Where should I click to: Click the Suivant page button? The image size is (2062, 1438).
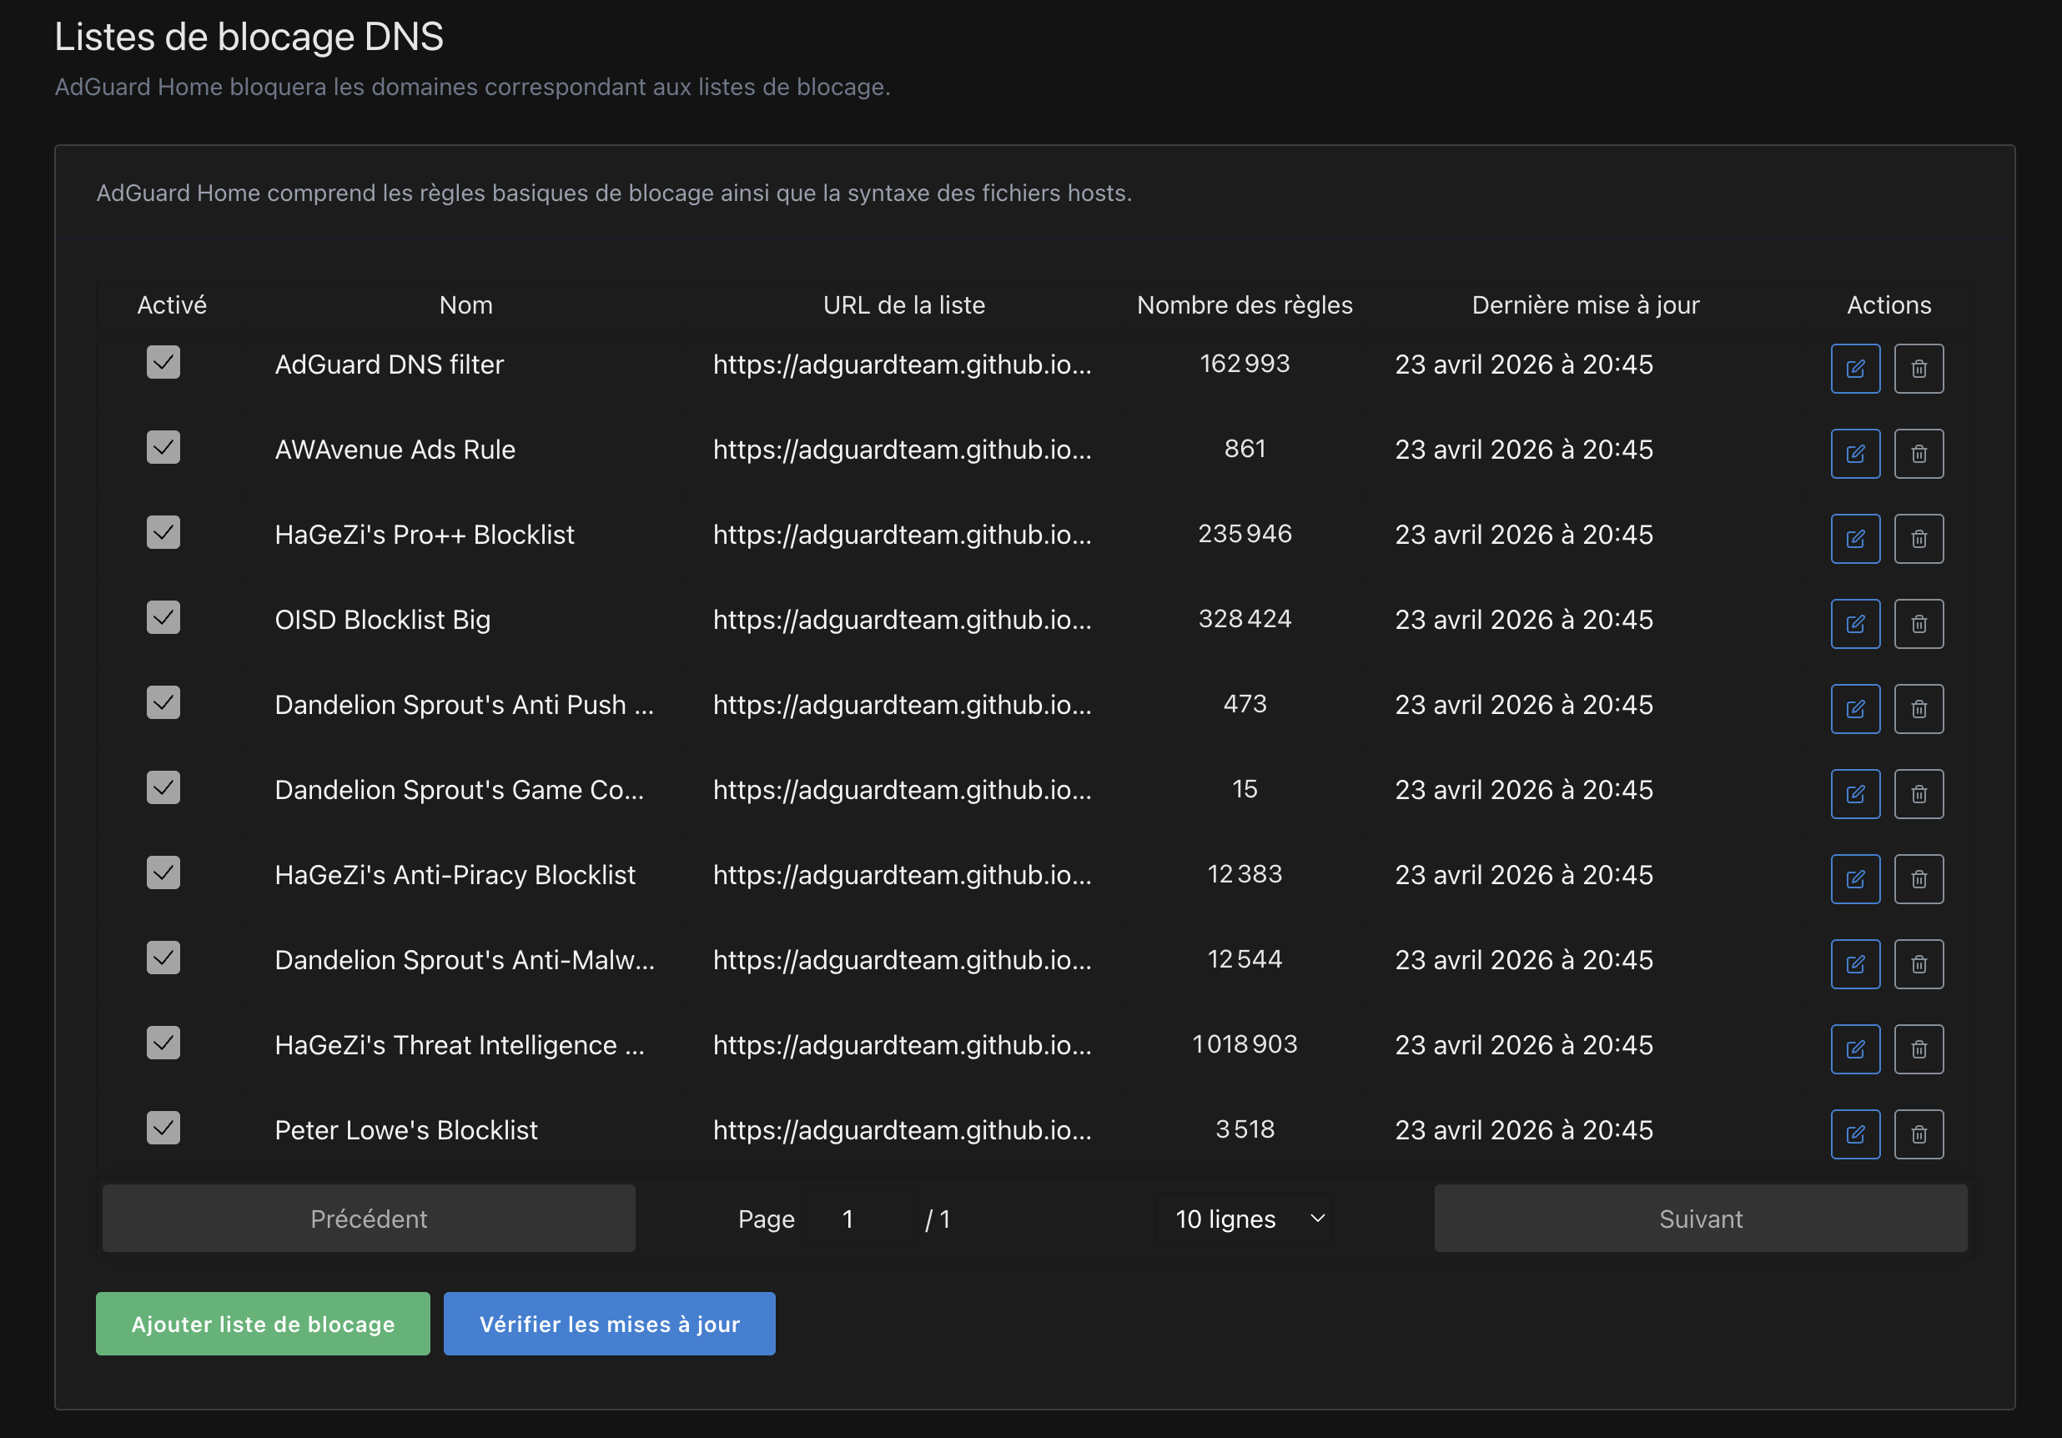coord(1700,1219)
